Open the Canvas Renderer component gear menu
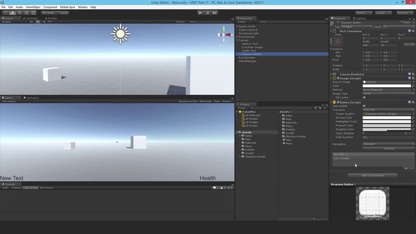Viewport: 416px width, 234px height. coord(413,74)
